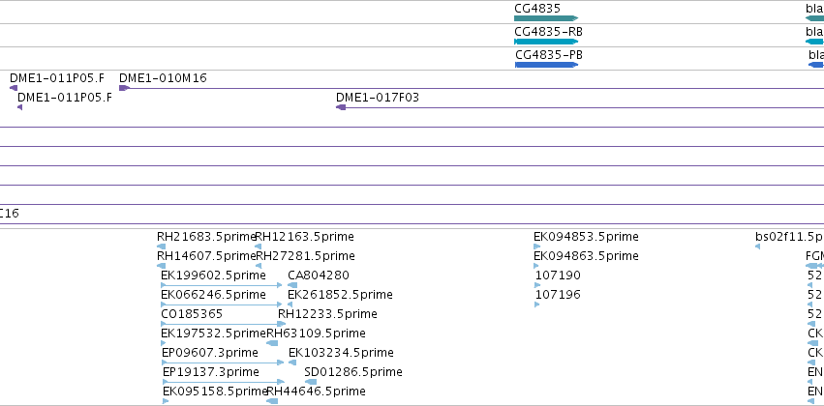The height and width of the screenshot is (406, 824).
Task: Click the 107190 feature marker
Action: (537, 285)
